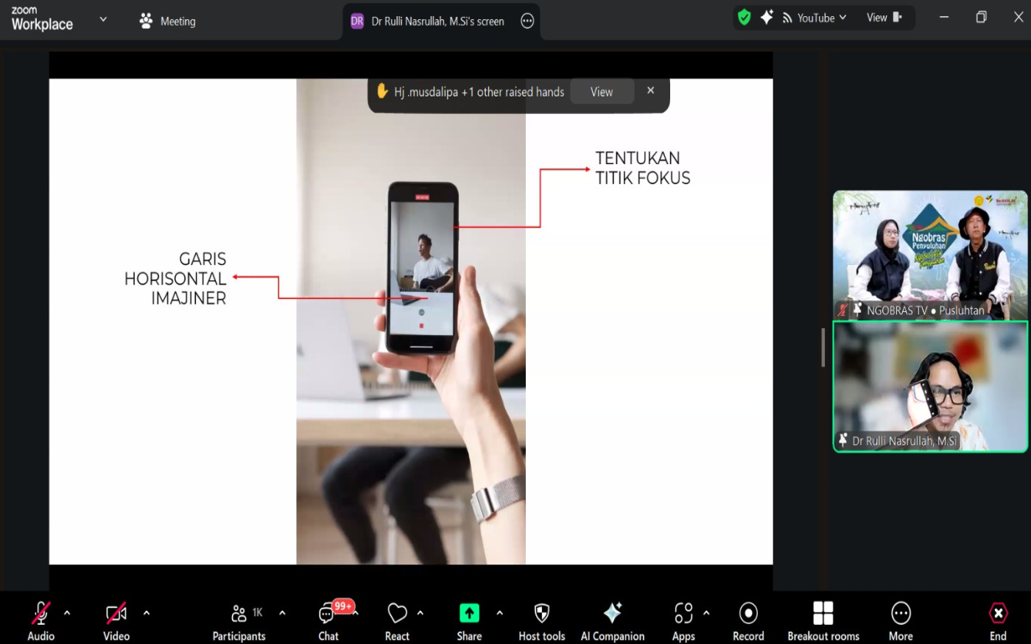Image resolution: width=1031 pixels, height=644 pixels.
Task: Click the green Share screen icon
Action: (469, 614)
